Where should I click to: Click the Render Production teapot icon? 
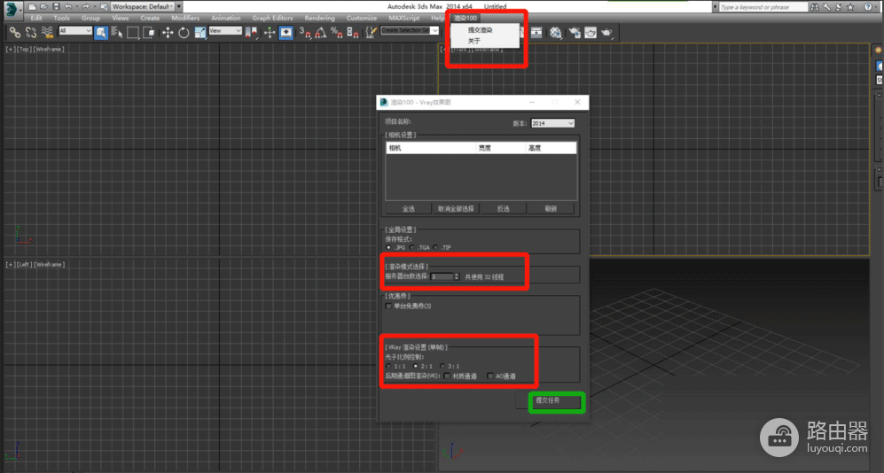point(606,33)
